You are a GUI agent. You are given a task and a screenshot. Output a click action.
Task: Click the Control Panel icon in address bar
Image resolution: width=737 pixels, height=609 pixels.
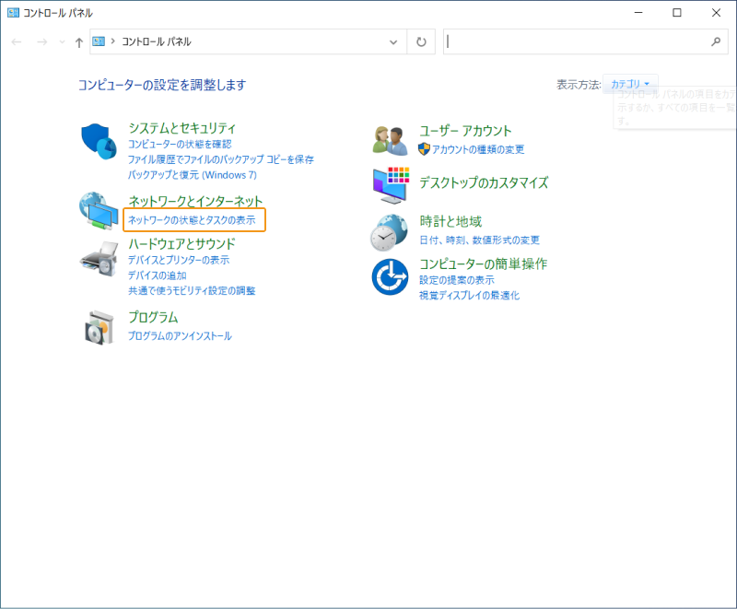pos(99,41)
